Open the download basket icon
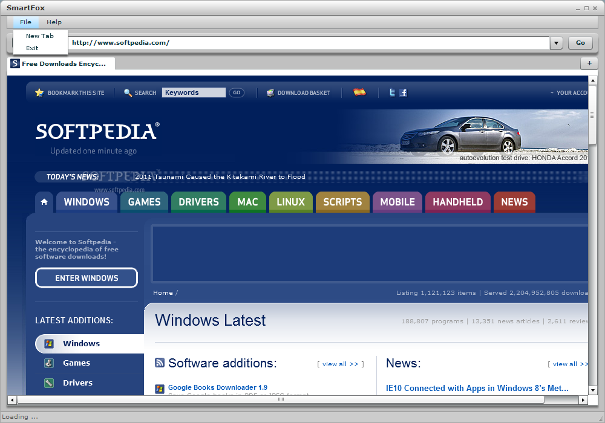605x423 pixels. tap(270, 92)
